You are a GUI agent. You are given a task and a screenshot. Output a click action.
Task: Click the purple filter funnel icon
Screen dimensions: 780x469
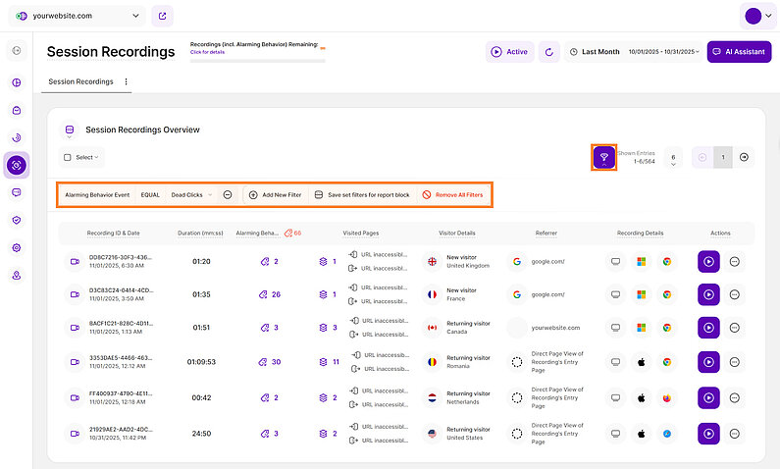603,157
